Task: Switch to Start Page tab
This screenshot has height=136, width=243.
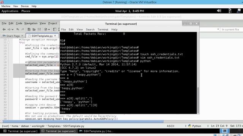Action: click(13, 36)
